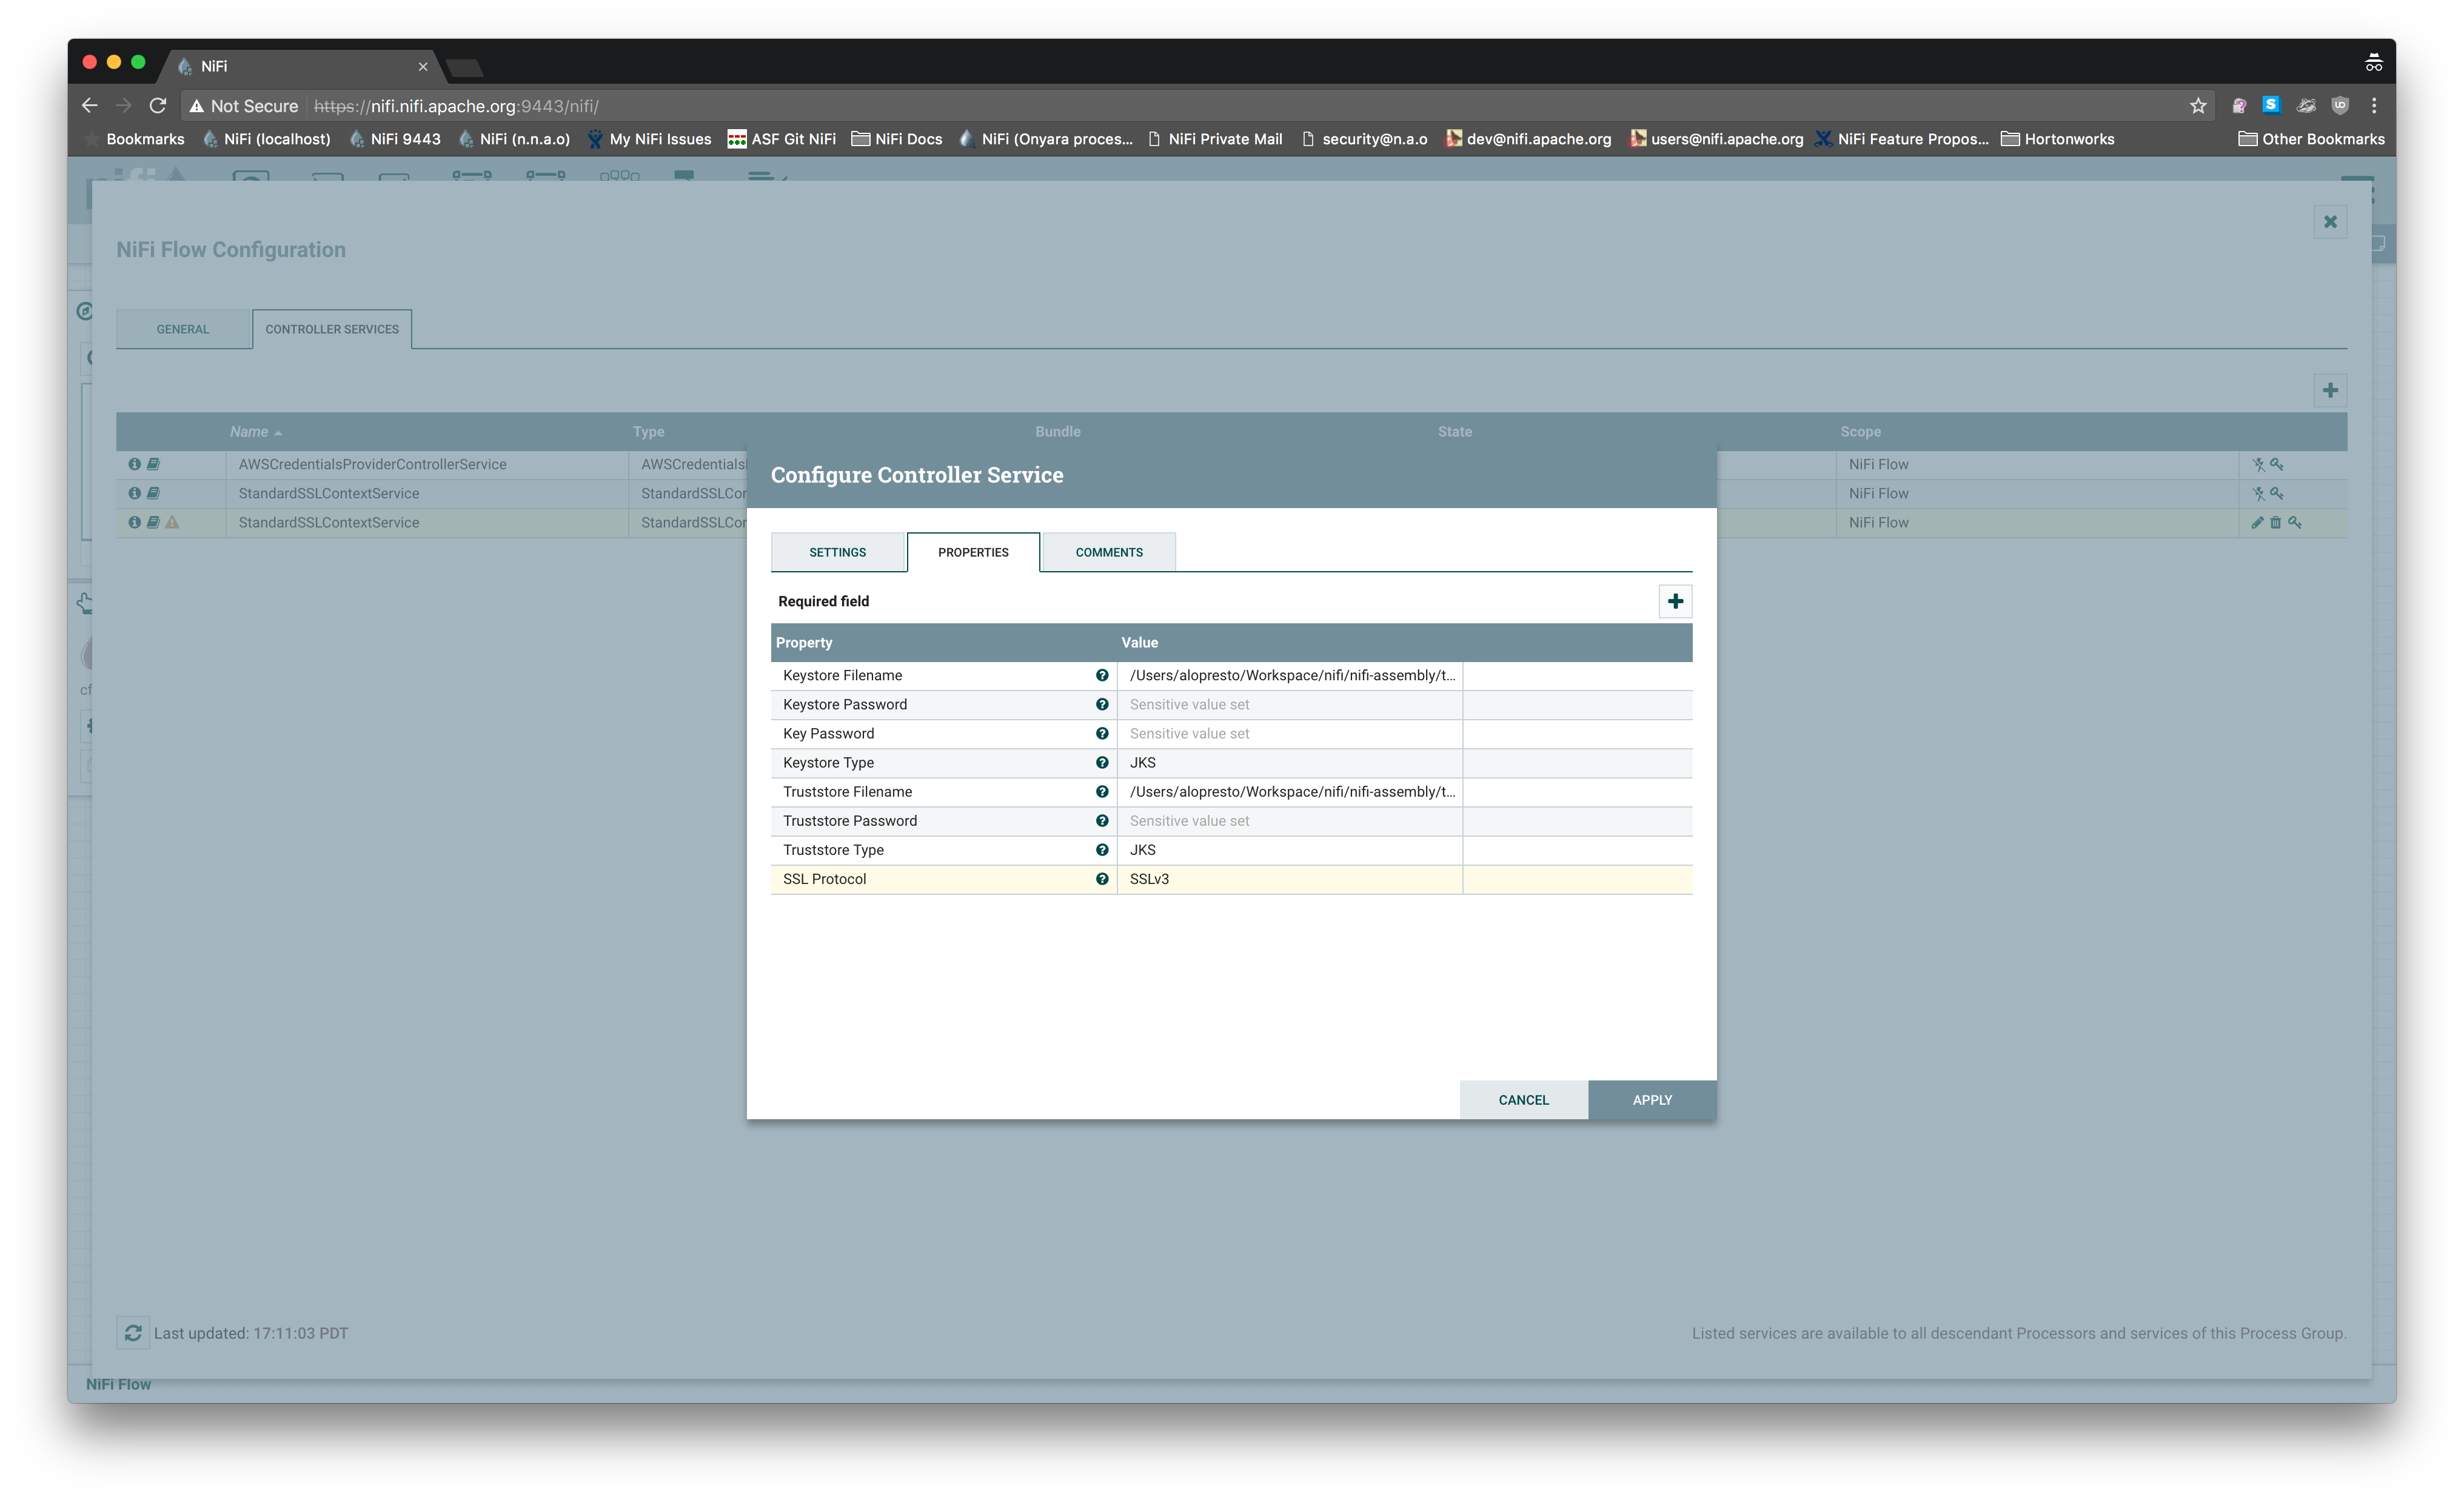Click the add property plus icon

click(1675, 601)
